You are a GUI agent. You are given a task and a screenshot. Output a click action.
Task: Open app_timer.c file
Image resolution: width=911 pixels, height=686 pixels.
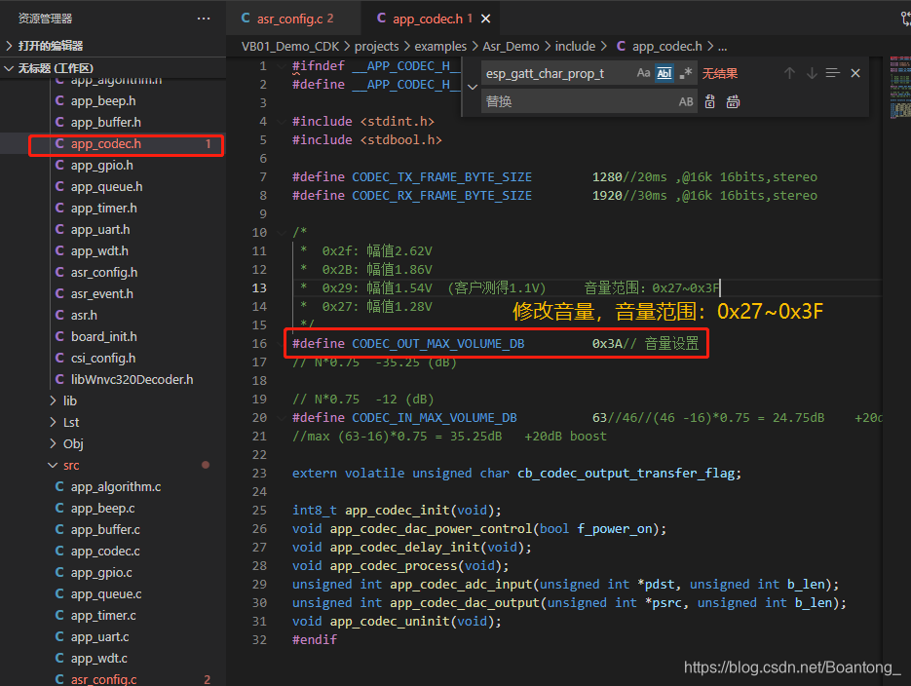point(103,616)
